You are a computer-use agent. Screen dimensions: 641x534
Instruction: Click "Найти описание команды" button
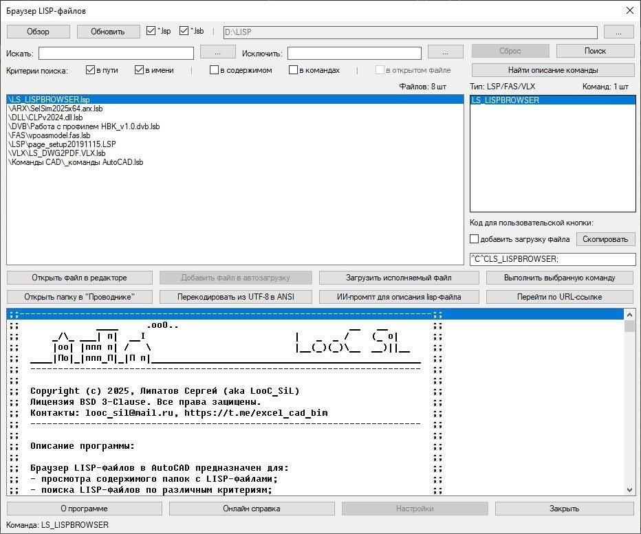552,70
